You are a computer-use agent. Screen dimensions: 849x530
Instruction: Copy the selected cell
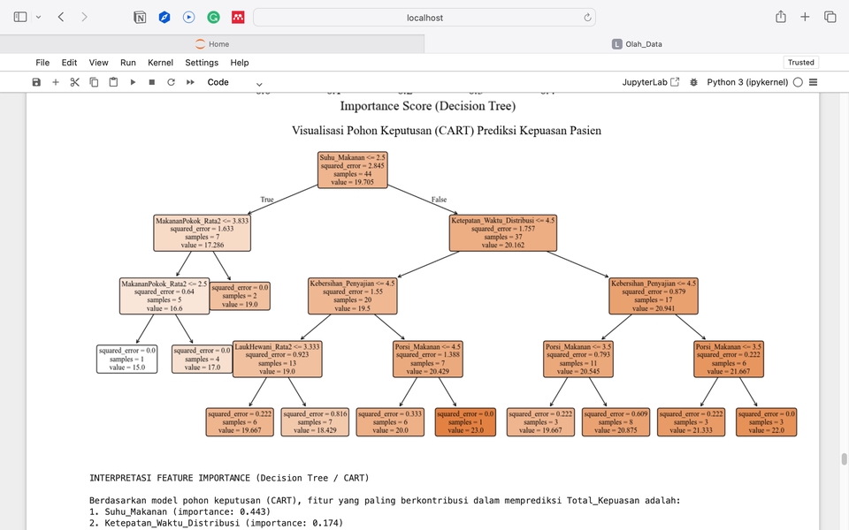pos(94,82)
